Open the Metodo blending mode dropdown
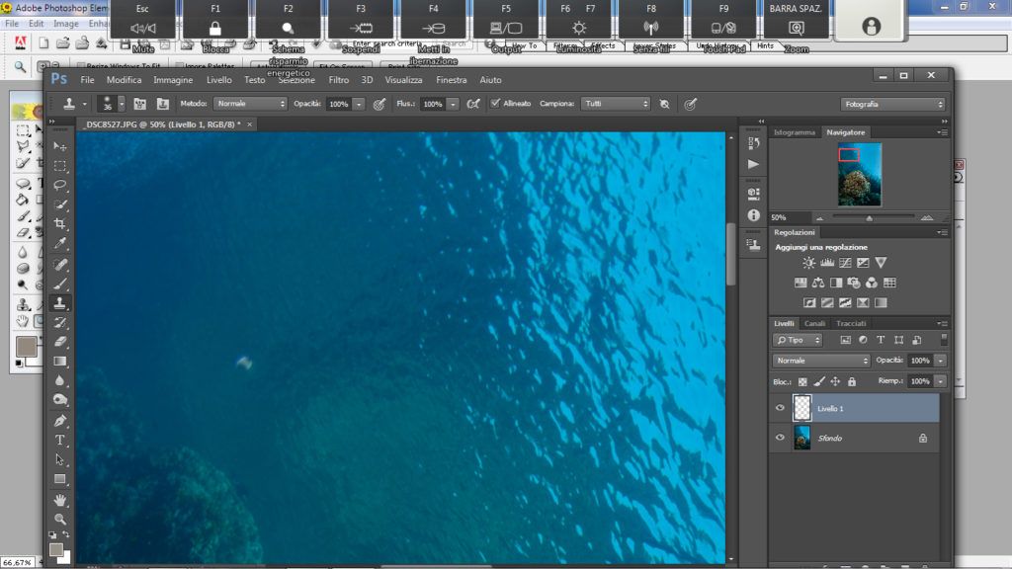This screenshot has height=569, width=1012. pyautogui.click(x=250, y=104)
